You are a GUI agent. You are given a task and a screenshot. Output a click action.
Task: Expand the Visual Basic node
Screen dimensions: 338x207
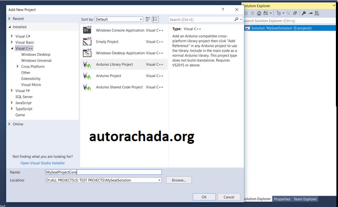pos(12,42)
